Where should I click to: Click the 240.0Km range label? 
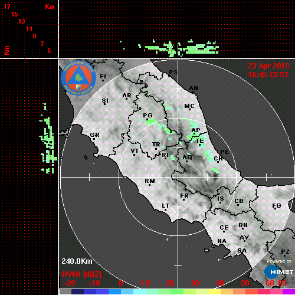(77, 261)
